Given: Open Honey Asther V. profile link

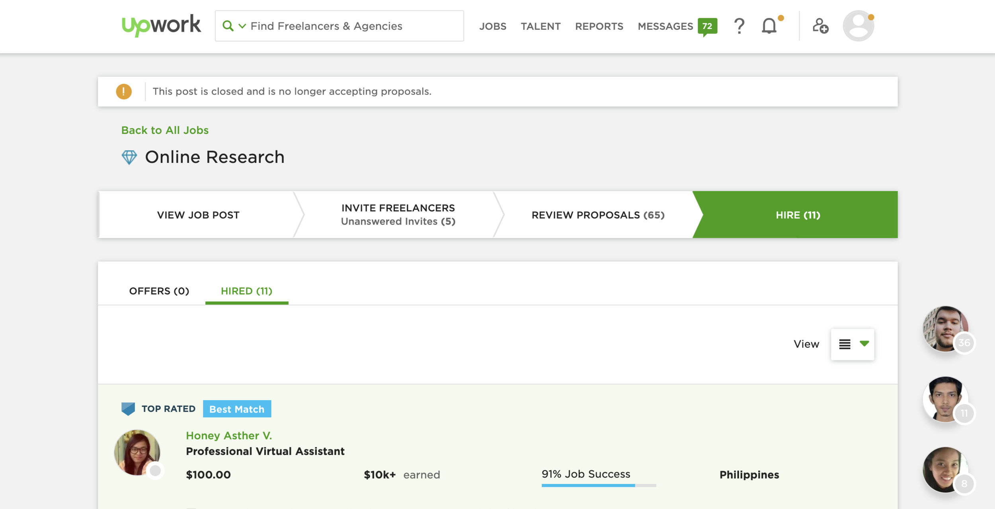Looking at the screenshot, I should pyautogui.click(x=229, y=435).
